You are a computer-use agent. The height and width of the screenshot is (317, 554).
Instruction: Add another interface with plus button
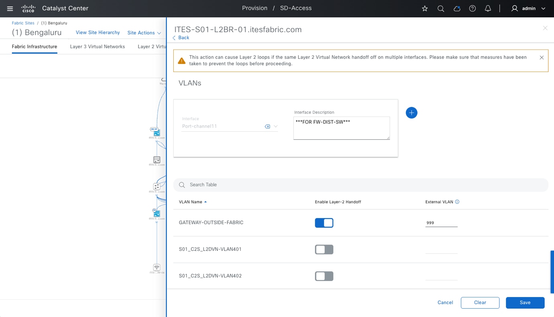(x=411, y=113)
